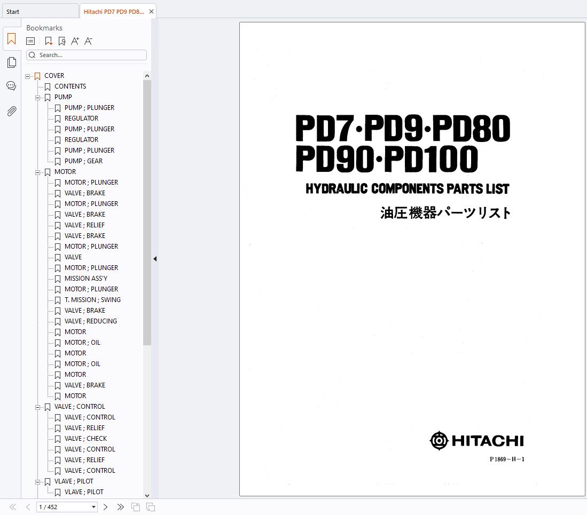Click the previous view icon in bottom bar
The height and width of the screenshot is (515, 587).
coord(136,507)
